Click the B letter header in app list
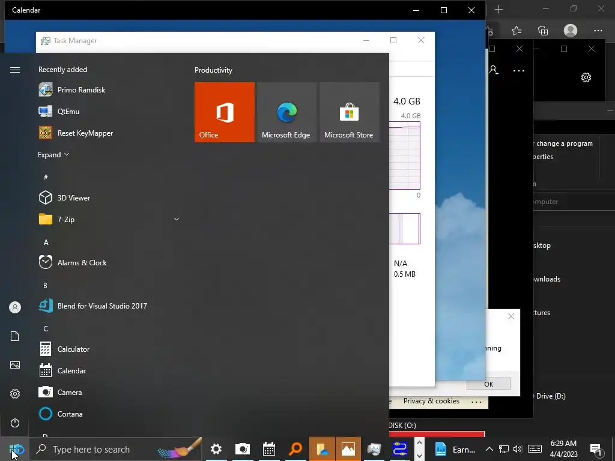 (45, 285)
